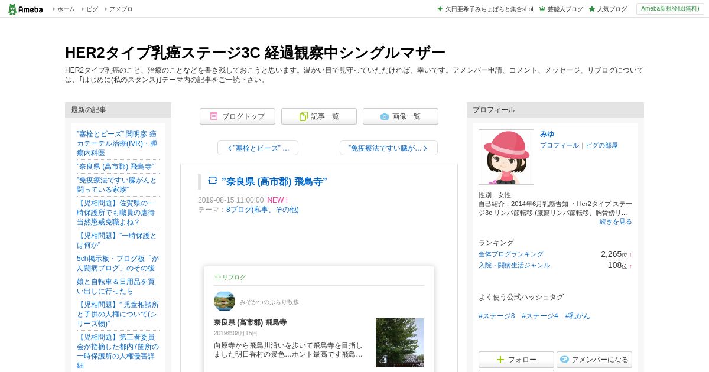Click the green plus icon on フォロー
The height and width of the screenshot is (372, 709).
coord(500,360)
